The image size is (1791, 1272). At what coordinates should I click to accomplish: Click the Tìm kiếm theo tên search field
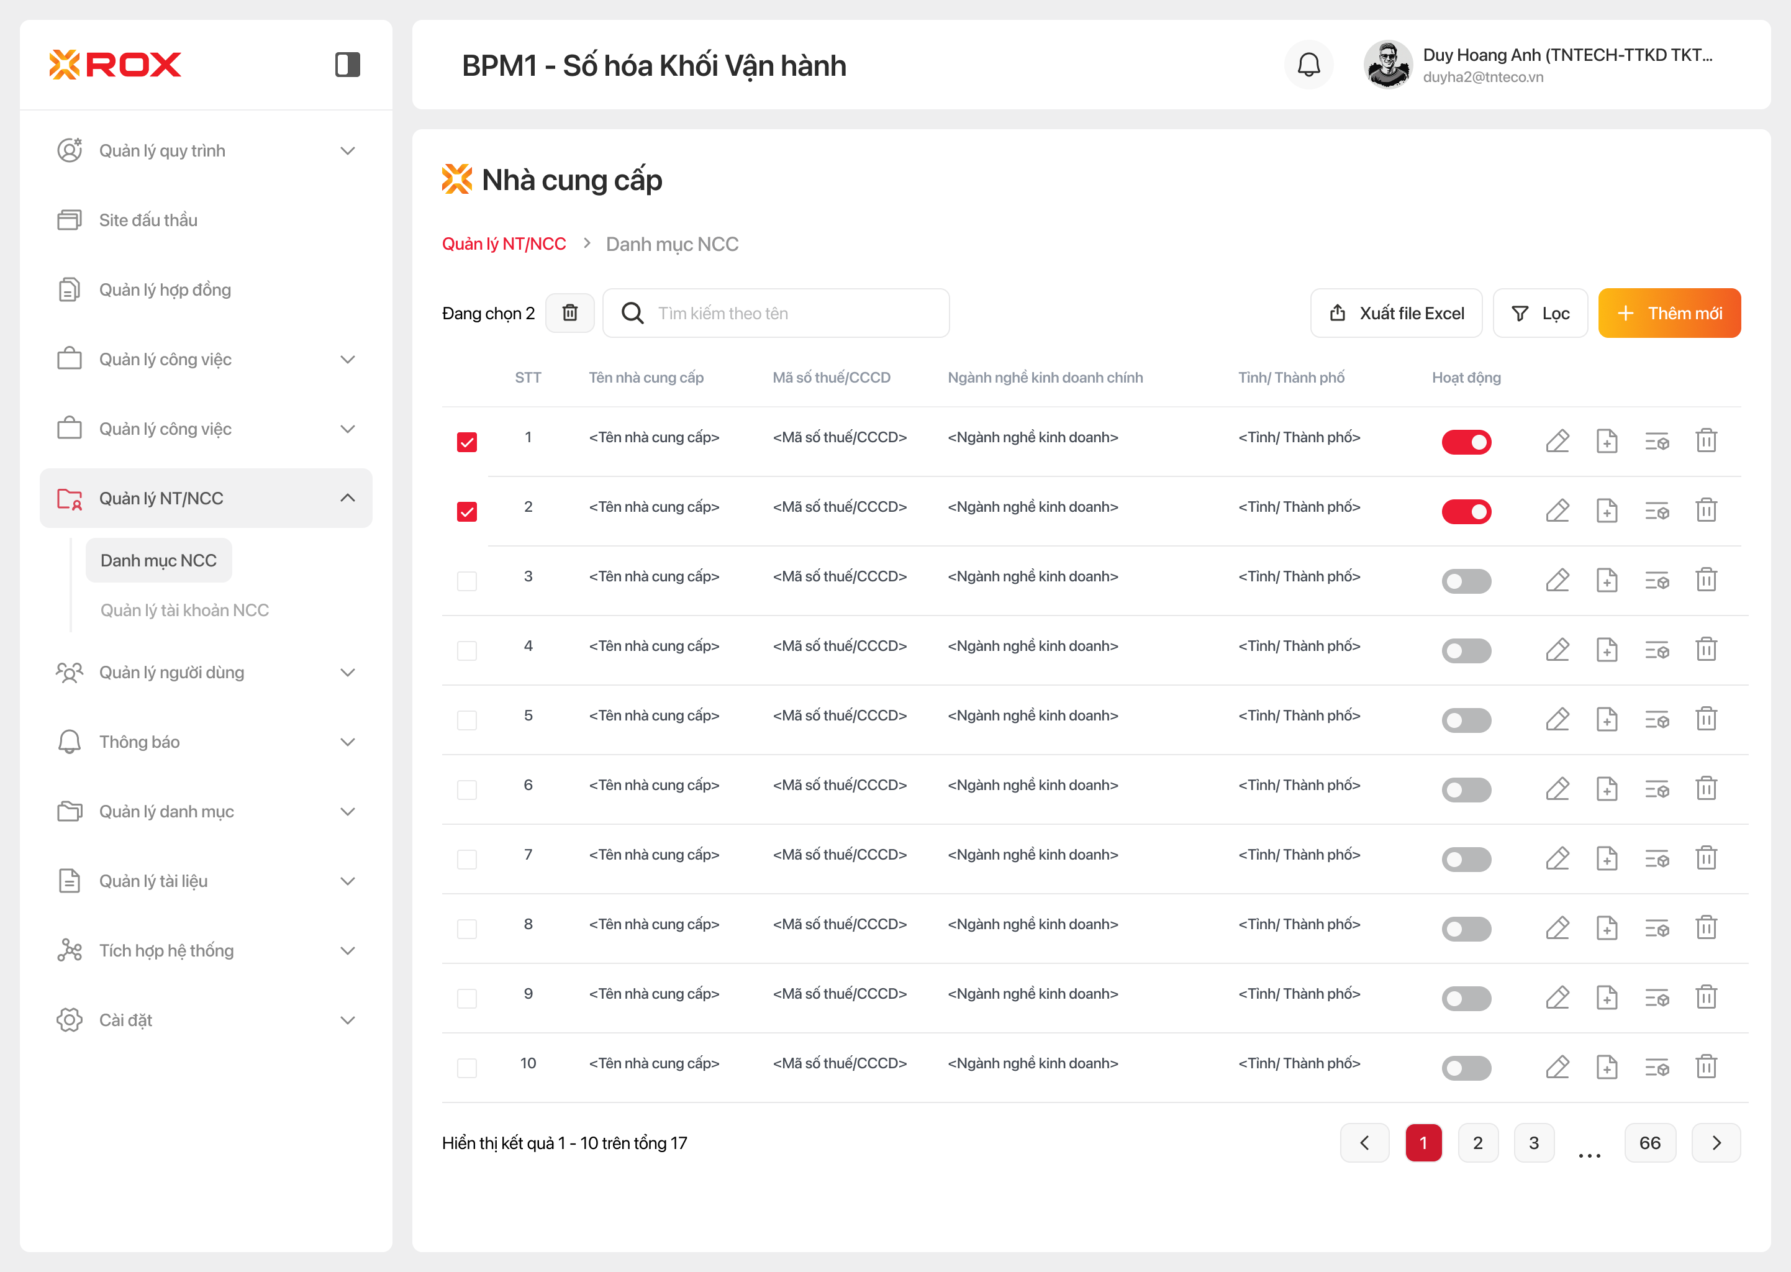click(x=791, y=313)
